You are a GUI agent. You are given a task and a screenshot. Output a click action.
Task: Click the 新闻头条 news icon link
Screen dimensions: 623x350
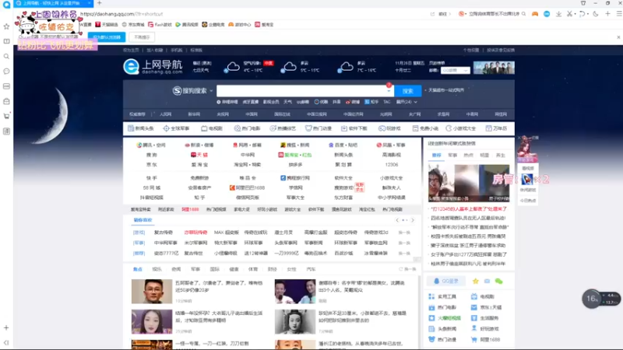coord(141,128)
